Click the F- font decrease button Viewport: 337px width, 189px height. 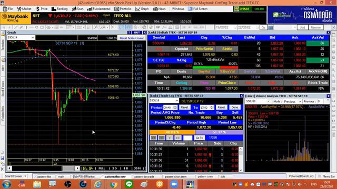point(91,169)
